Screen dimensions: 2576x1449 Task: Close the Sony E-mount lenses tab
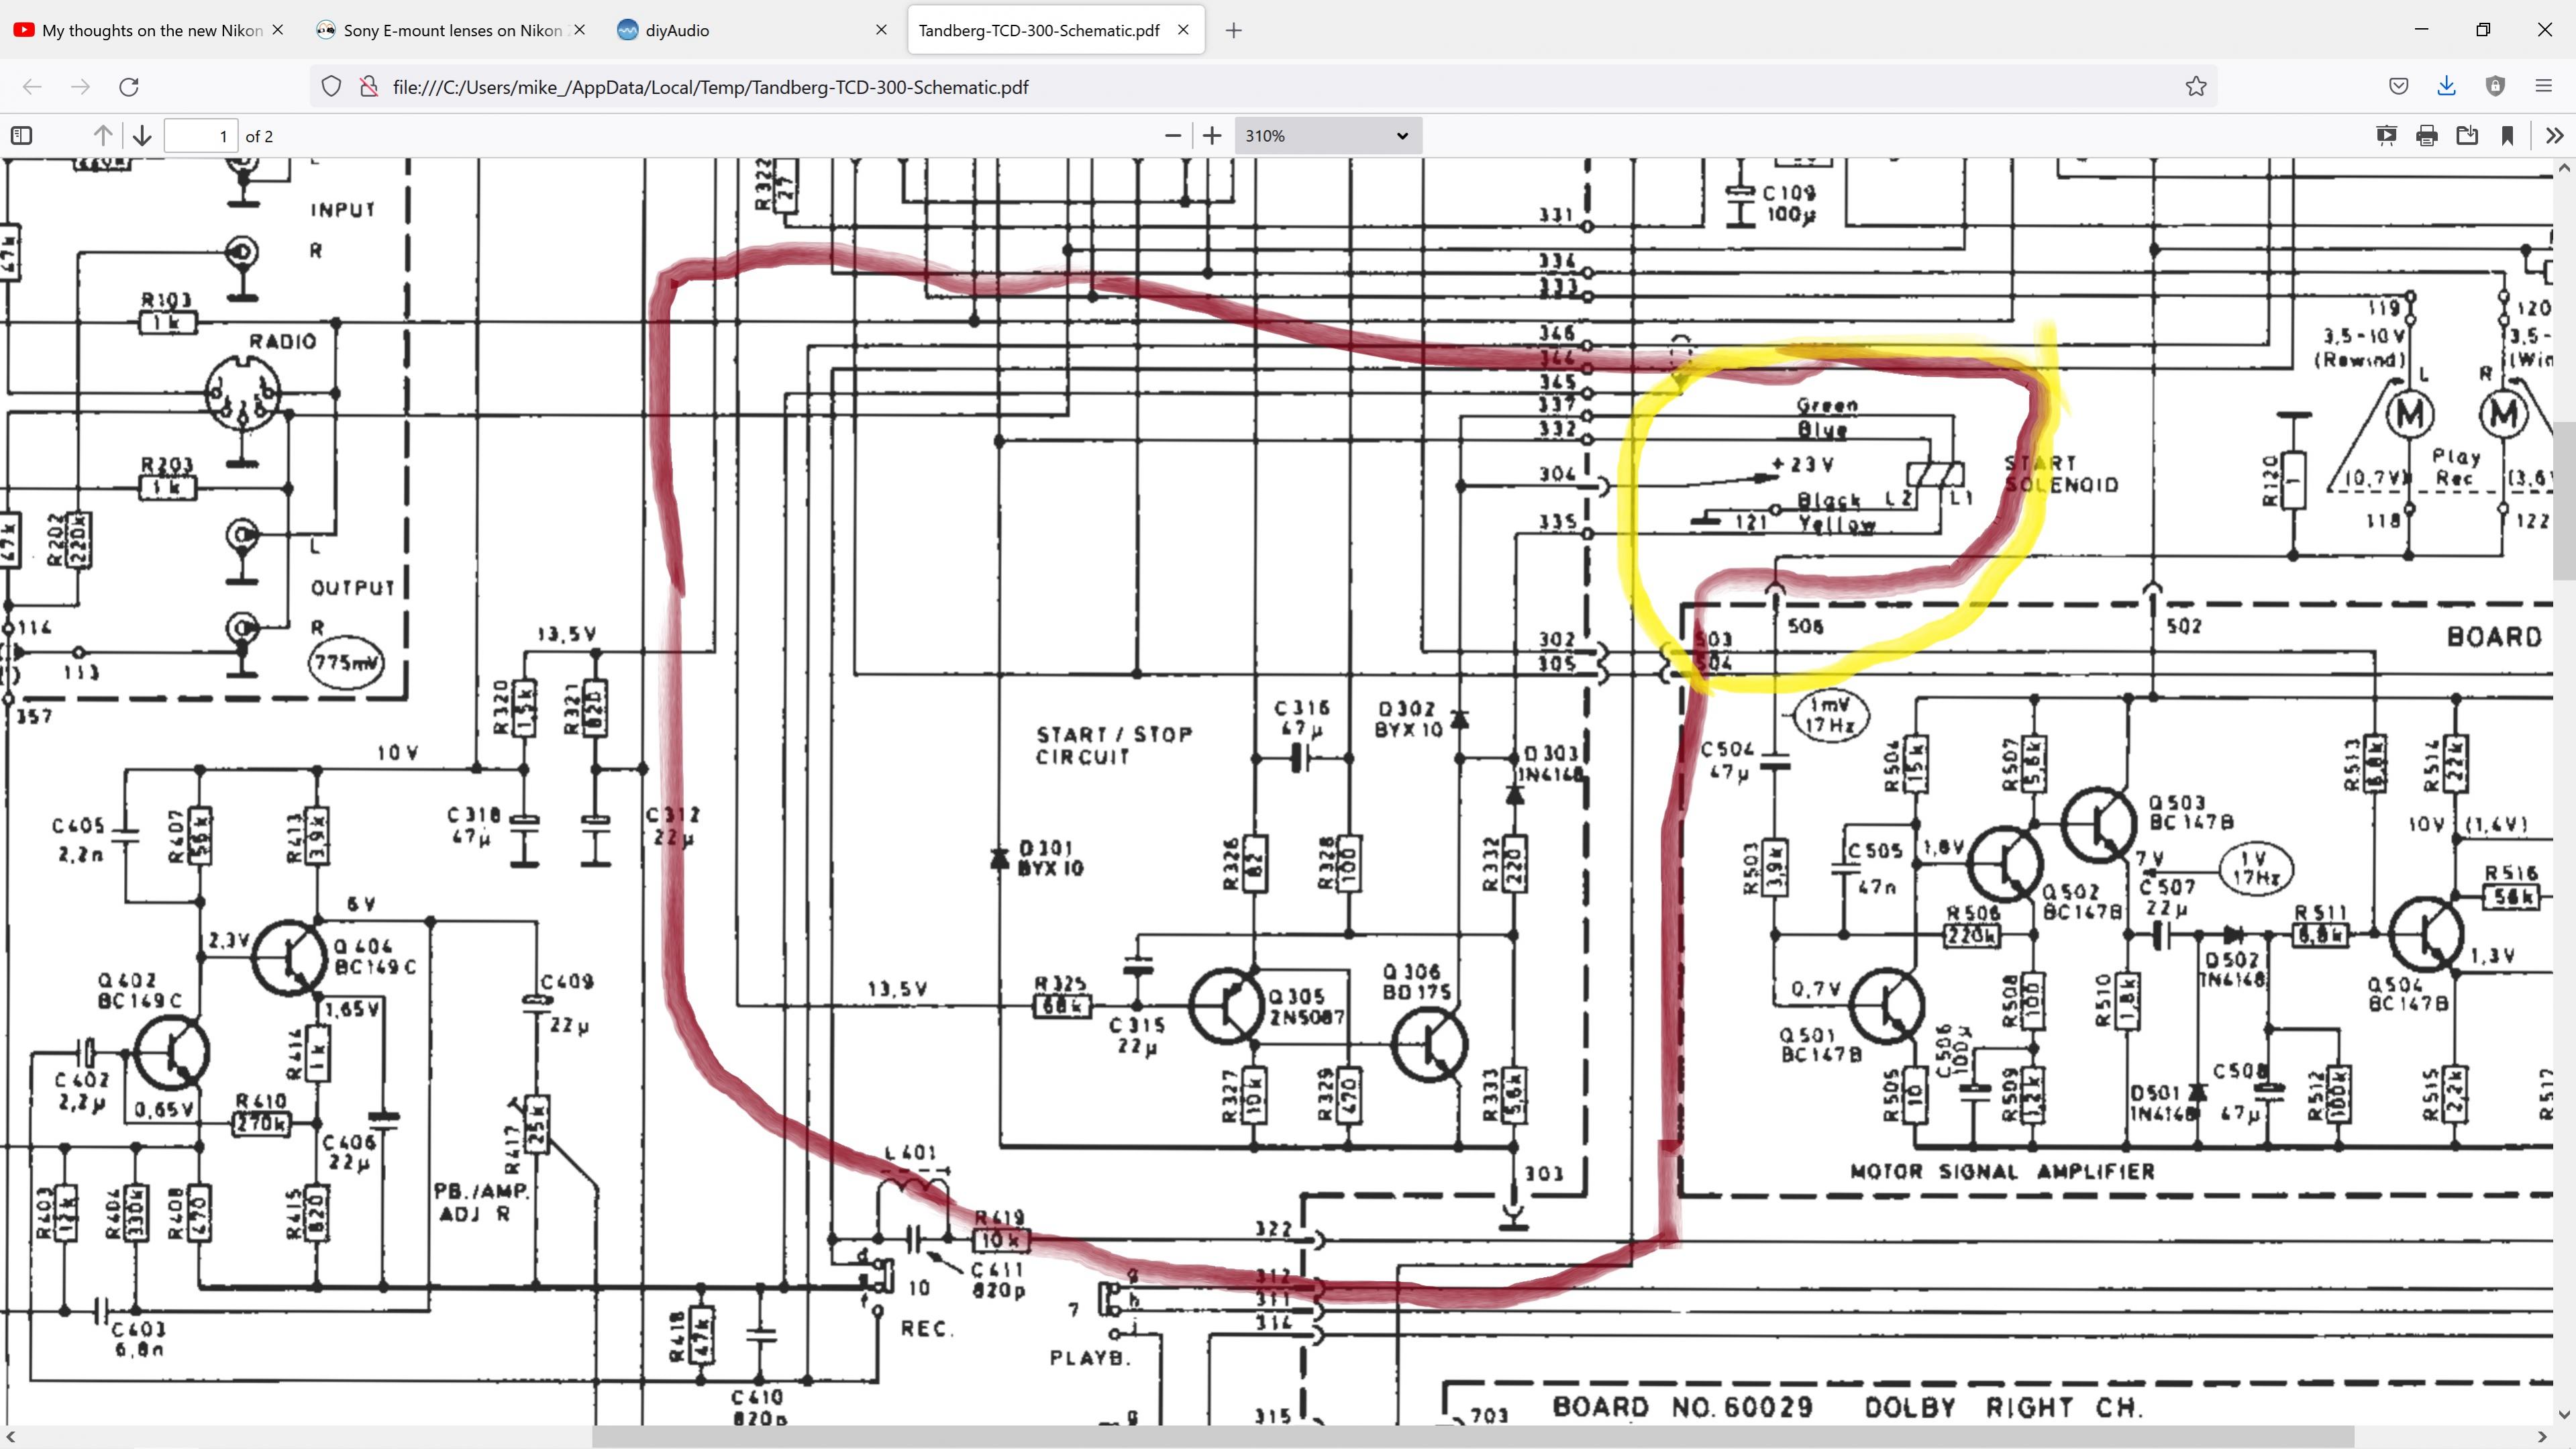[580, 30]
